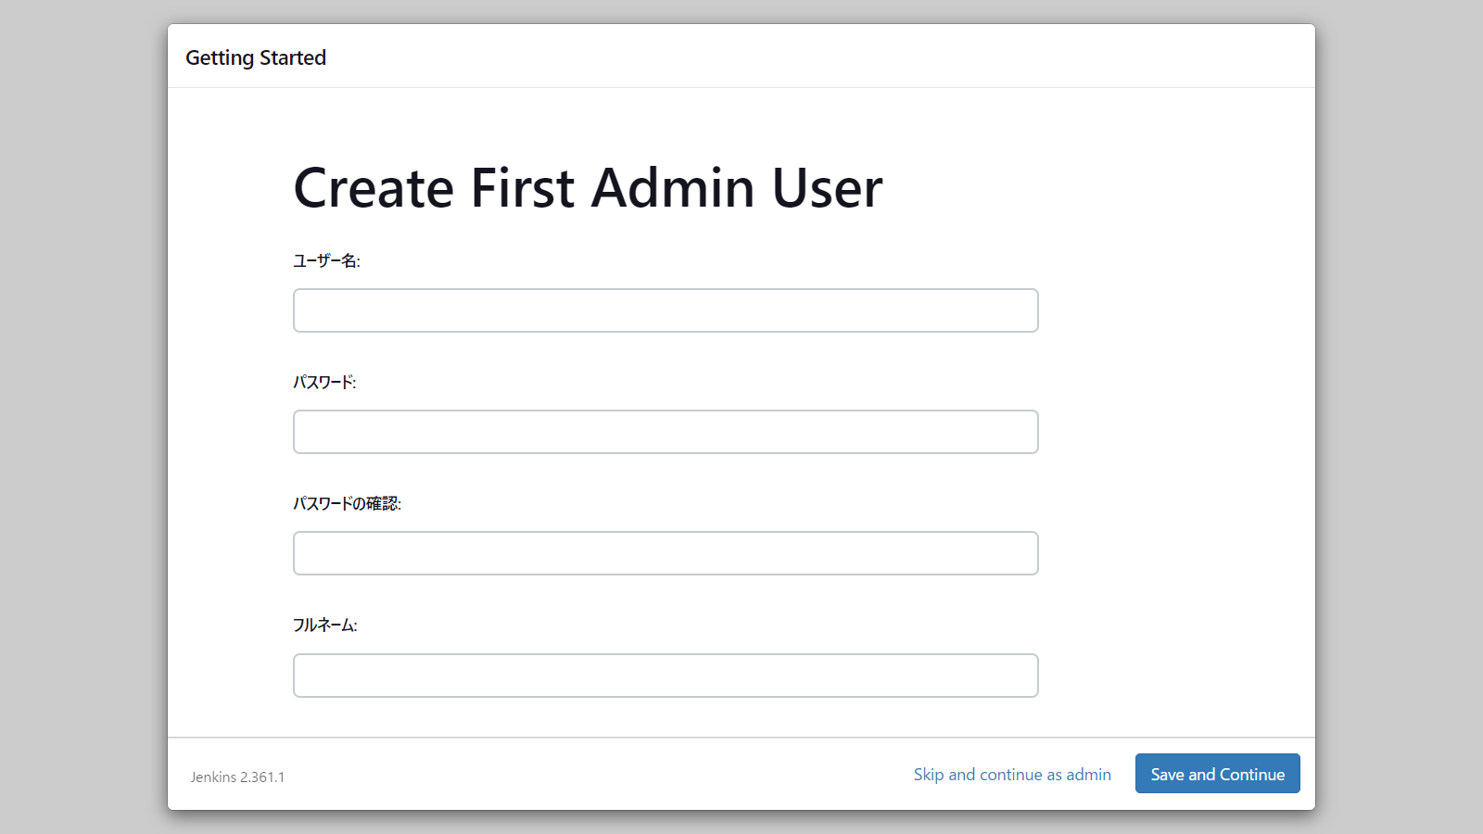Follow the Skip and continue as admin link
This screenshot has height=834, width=1483.
1012,775
